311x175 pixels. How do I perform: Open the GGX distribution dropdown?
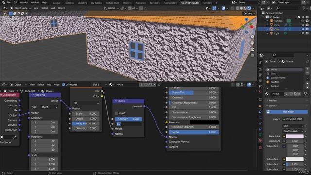(293, 126)
